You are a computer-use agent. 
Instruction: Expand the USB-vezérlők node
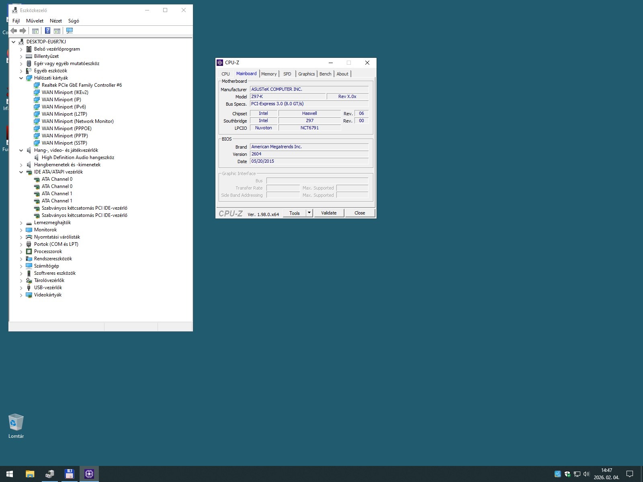(21, 288)
